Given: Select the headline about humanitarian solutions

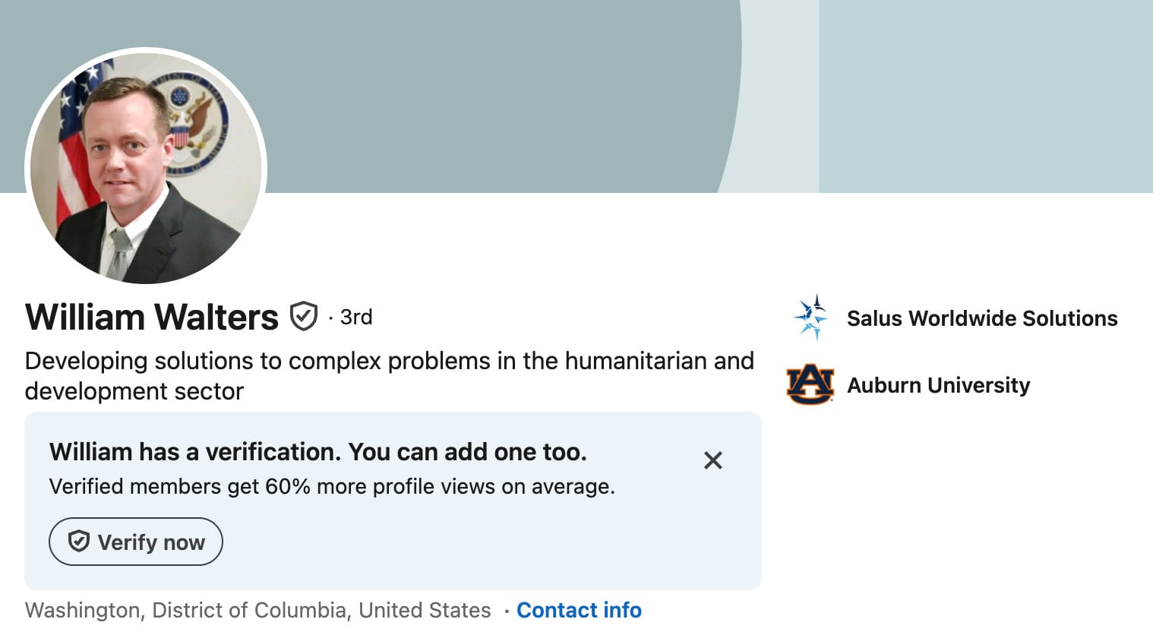Looking at the screenshot, I should click(x=389, y=376).
